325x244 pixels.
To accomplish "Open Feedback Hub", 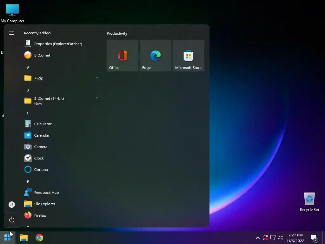I will tap(61, 193).
